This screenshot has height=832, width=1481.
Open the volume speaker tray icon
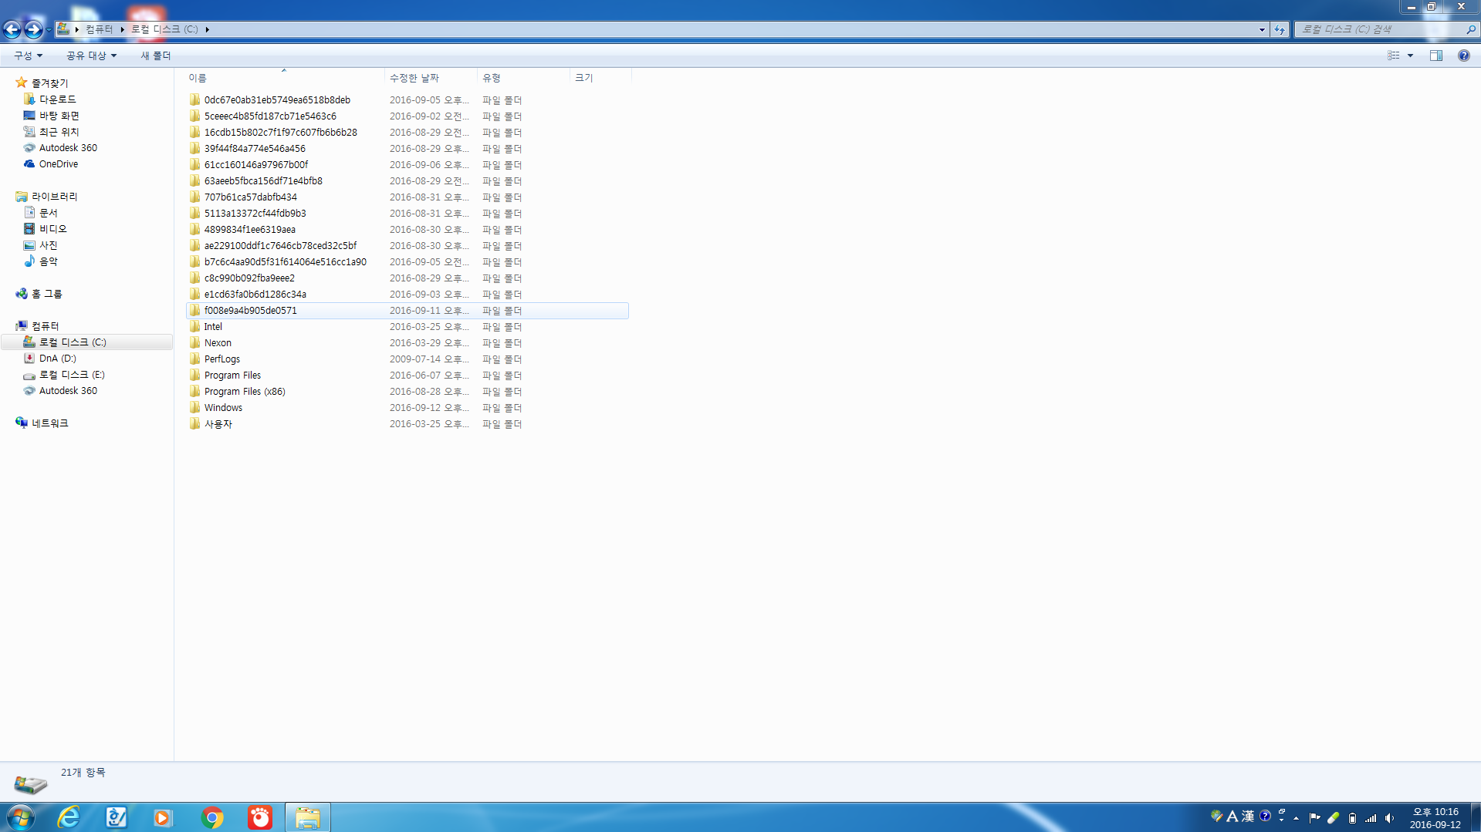point(1389,818)
